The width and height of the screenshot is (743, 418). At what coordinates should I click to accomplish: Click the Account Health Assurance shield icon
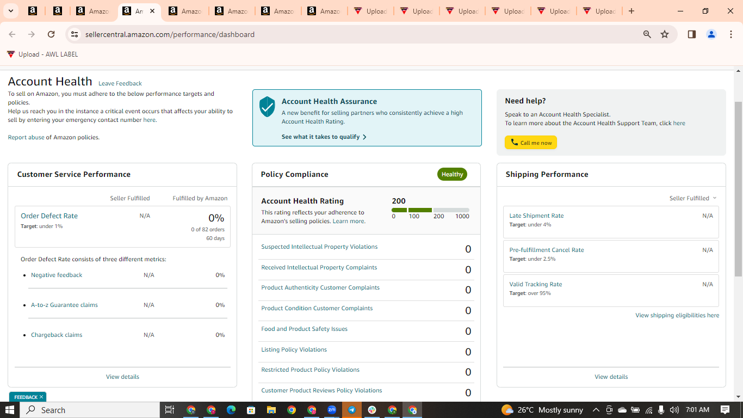pyautogui.click(x=267, y=107)
